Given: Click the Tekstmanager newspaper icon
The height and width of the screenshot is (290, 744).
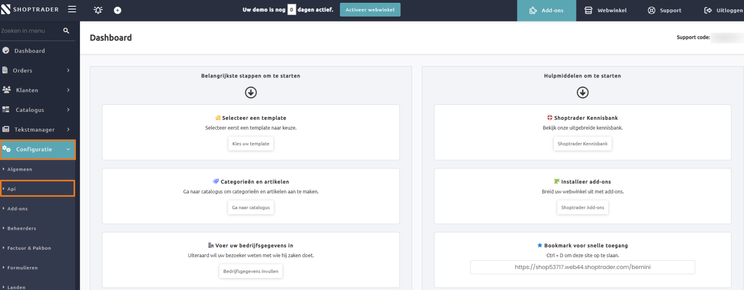Looking at the screenshot, I should point(6,129).
